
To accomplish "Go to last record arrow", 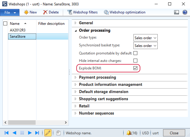I will 37,133.
